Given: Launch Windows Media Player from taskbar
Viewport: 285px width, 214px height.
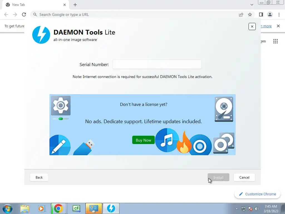Looking at the screenshot, I should [x=41, y=208].
